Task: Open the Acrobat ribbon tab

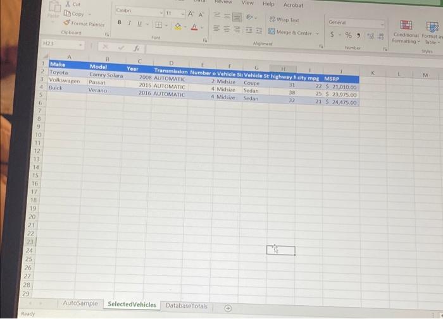Action: pos(293,5)
